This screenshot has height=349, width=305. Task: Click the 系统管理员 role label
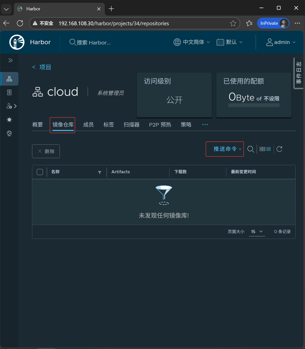[110, 93]
